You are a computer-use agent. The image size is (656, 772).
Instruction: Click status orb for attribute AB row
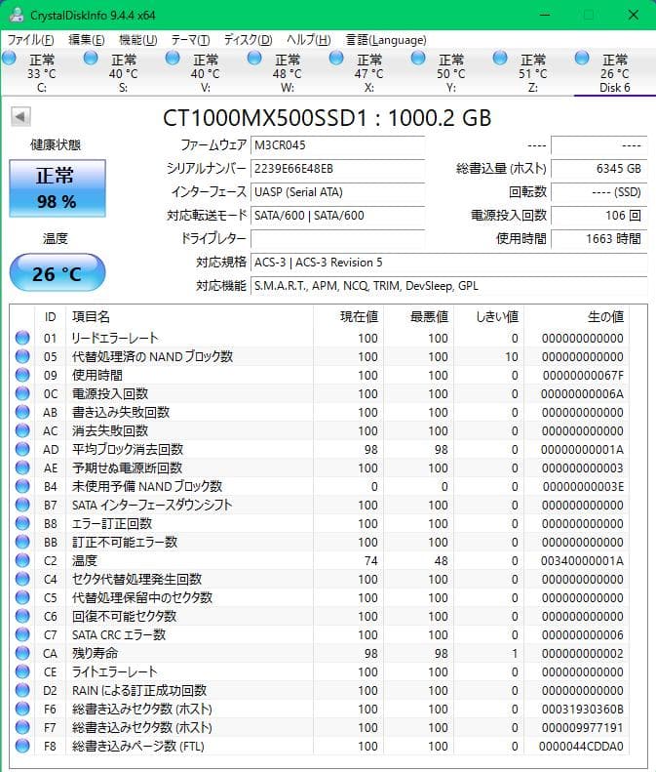coord(22,412)
